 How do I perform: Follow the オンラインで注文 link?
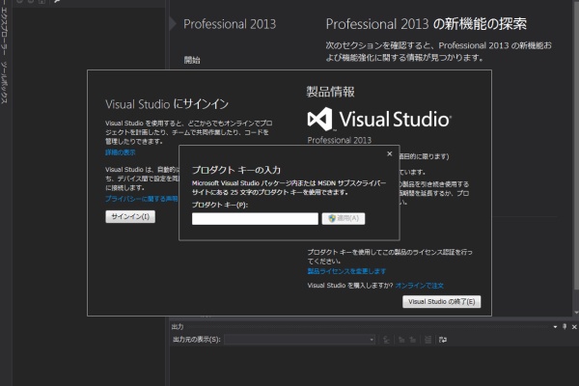(420, 286)
